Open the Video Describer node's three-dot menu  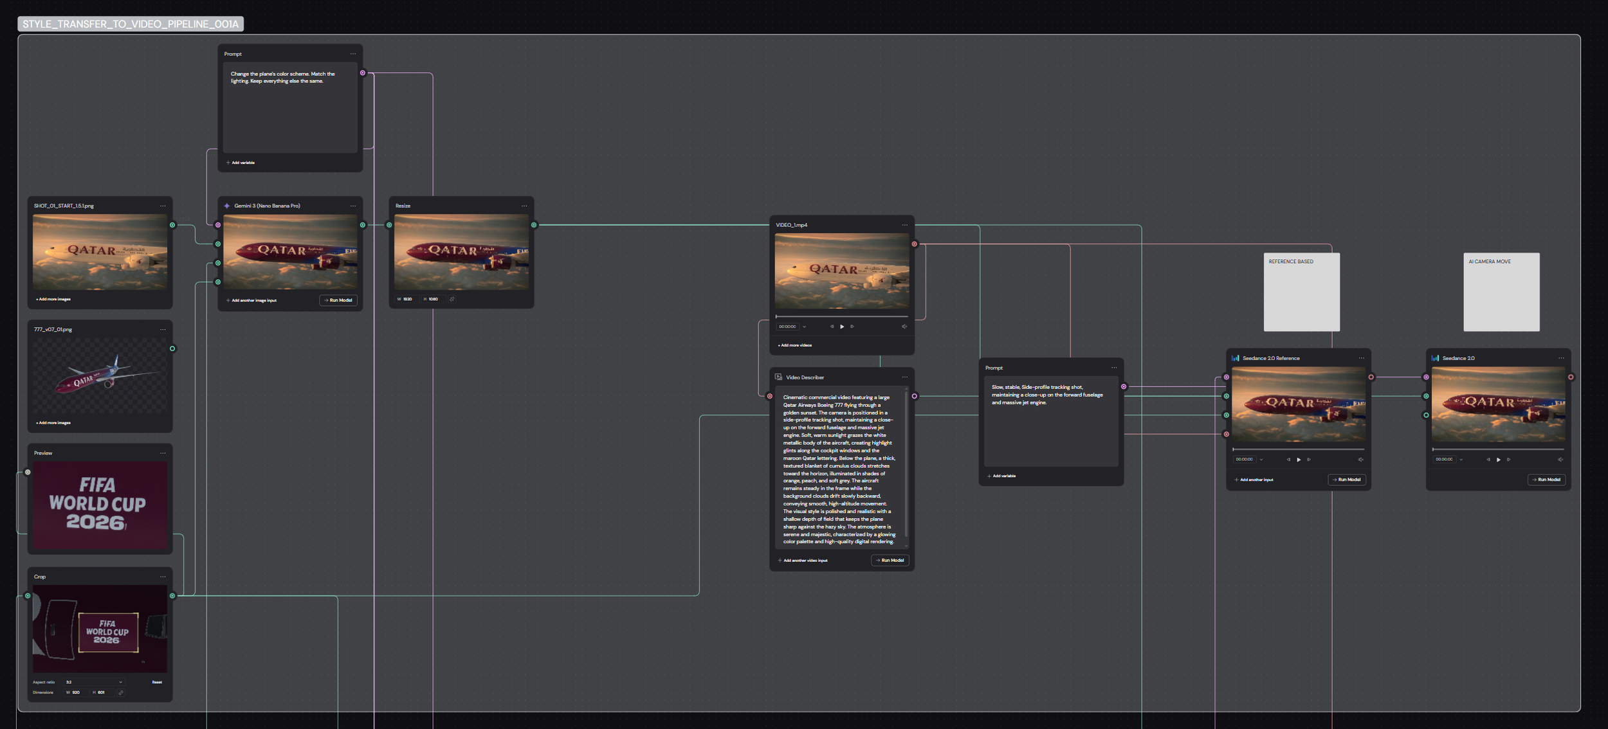click(x=905, y=377)
